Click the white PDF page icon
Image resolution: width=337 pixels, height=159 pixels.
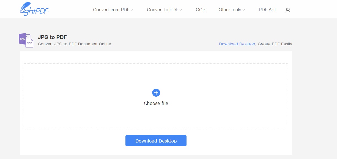pos(29,43)
